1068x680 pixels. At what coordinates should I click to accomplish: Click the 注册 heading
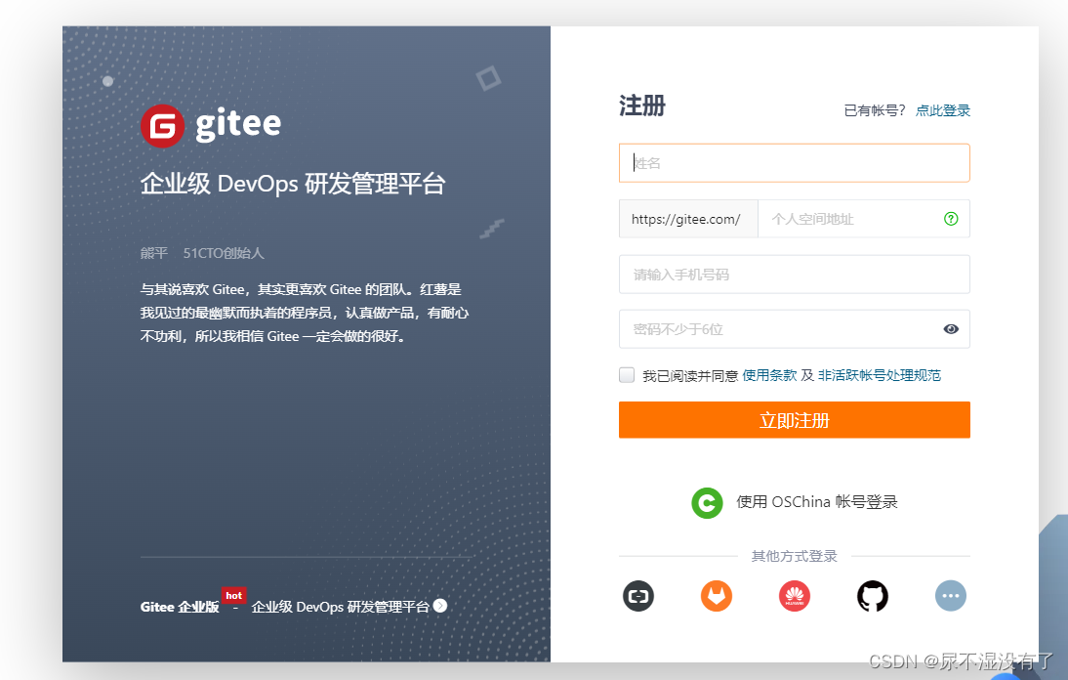[641, 106]
